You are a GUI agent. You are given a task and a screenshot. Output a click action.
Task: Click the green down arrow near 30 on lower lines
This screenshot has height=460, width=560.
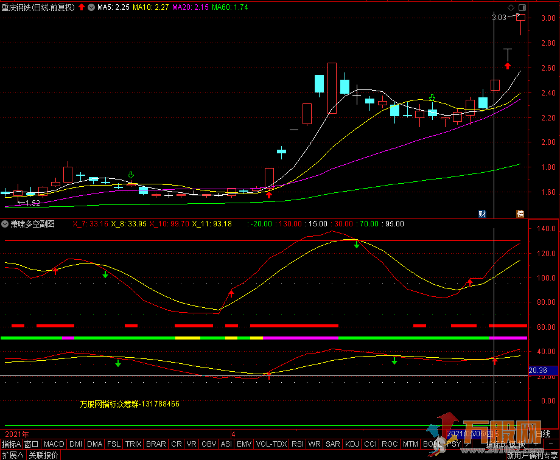118,364
